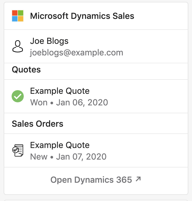Click joeblogs@example.com email address
192x201 pixels.
(76, 53)
